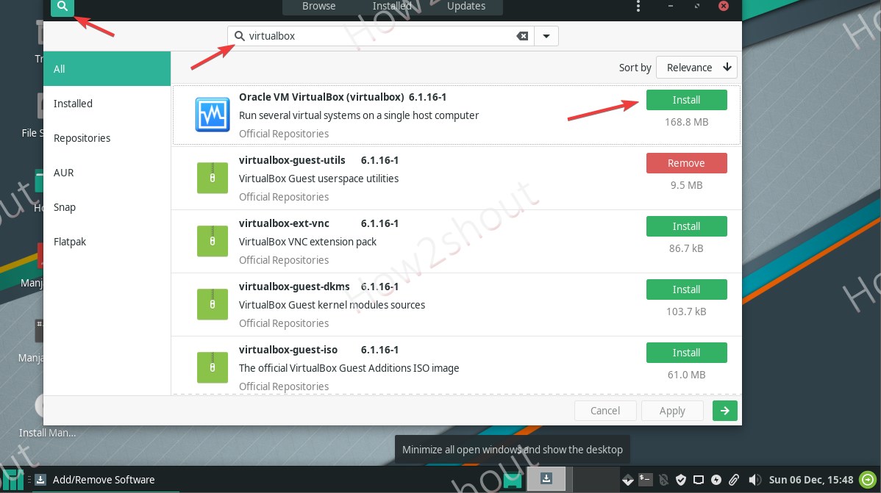This screenshot has width=881, height=493.
Task: Switch to the Installed tab at top
Action: (392, 6)
